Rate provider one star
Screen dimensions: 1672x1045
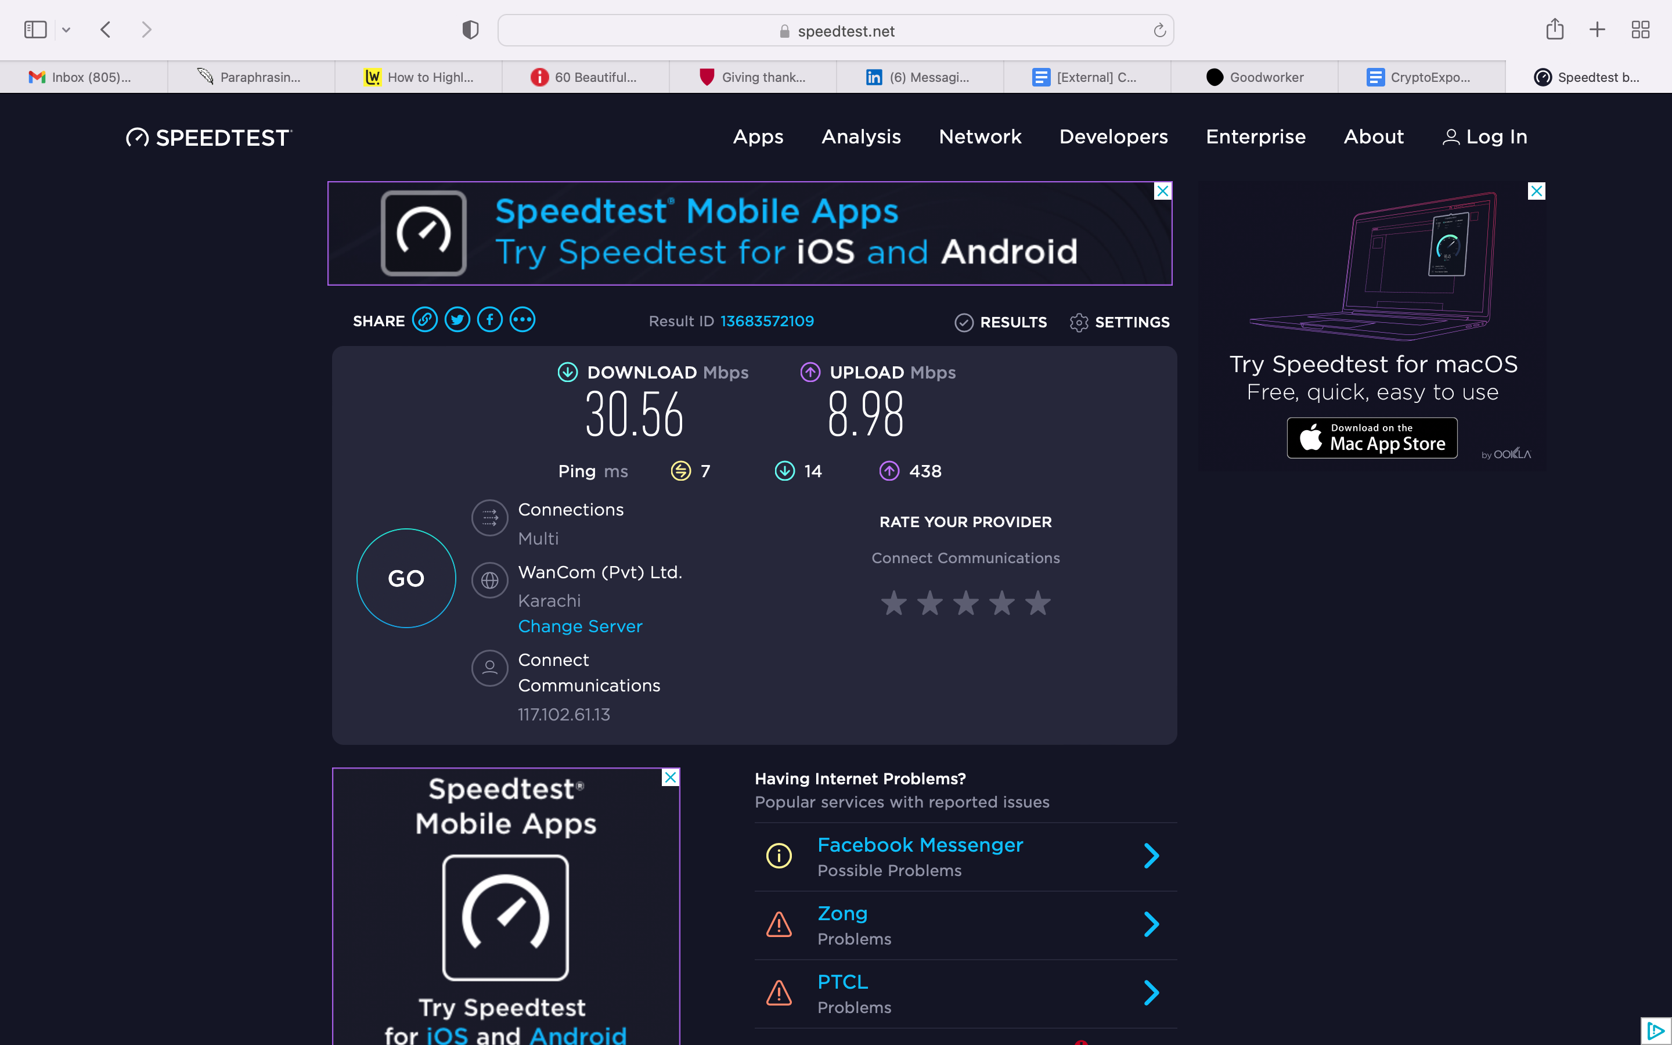893,603
